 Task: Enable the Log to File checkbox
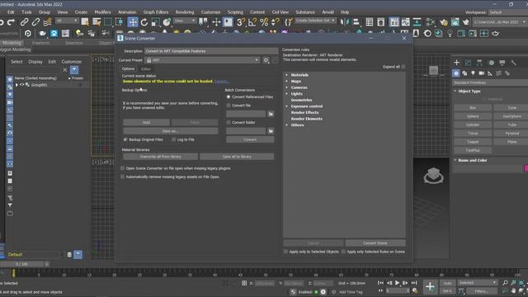(x=174, y=139)
